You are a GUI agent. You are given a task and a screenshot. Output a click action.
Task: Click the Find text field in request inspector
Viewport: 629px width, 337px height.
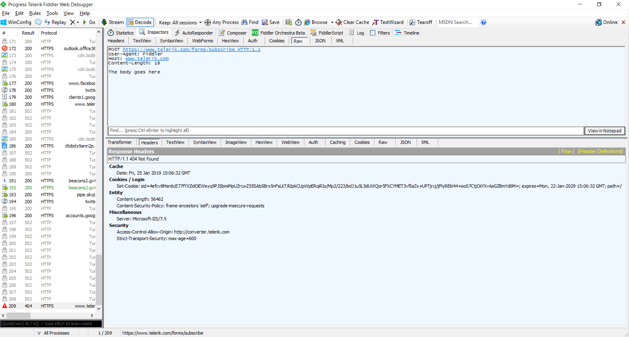346,131
